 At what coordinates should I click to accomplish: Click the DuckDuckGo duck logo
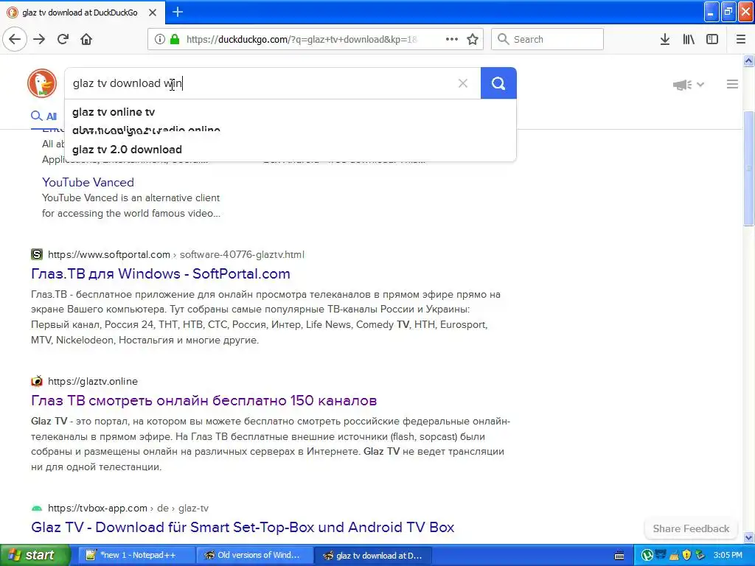pos(42,83)
